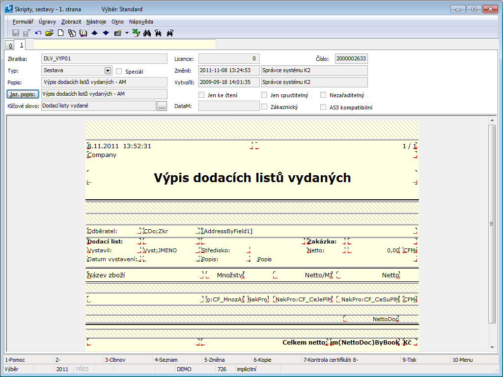The image size is (503, 377).
Task: Click the down arrow toolbar icon
Action: click(x=106, y=33)
